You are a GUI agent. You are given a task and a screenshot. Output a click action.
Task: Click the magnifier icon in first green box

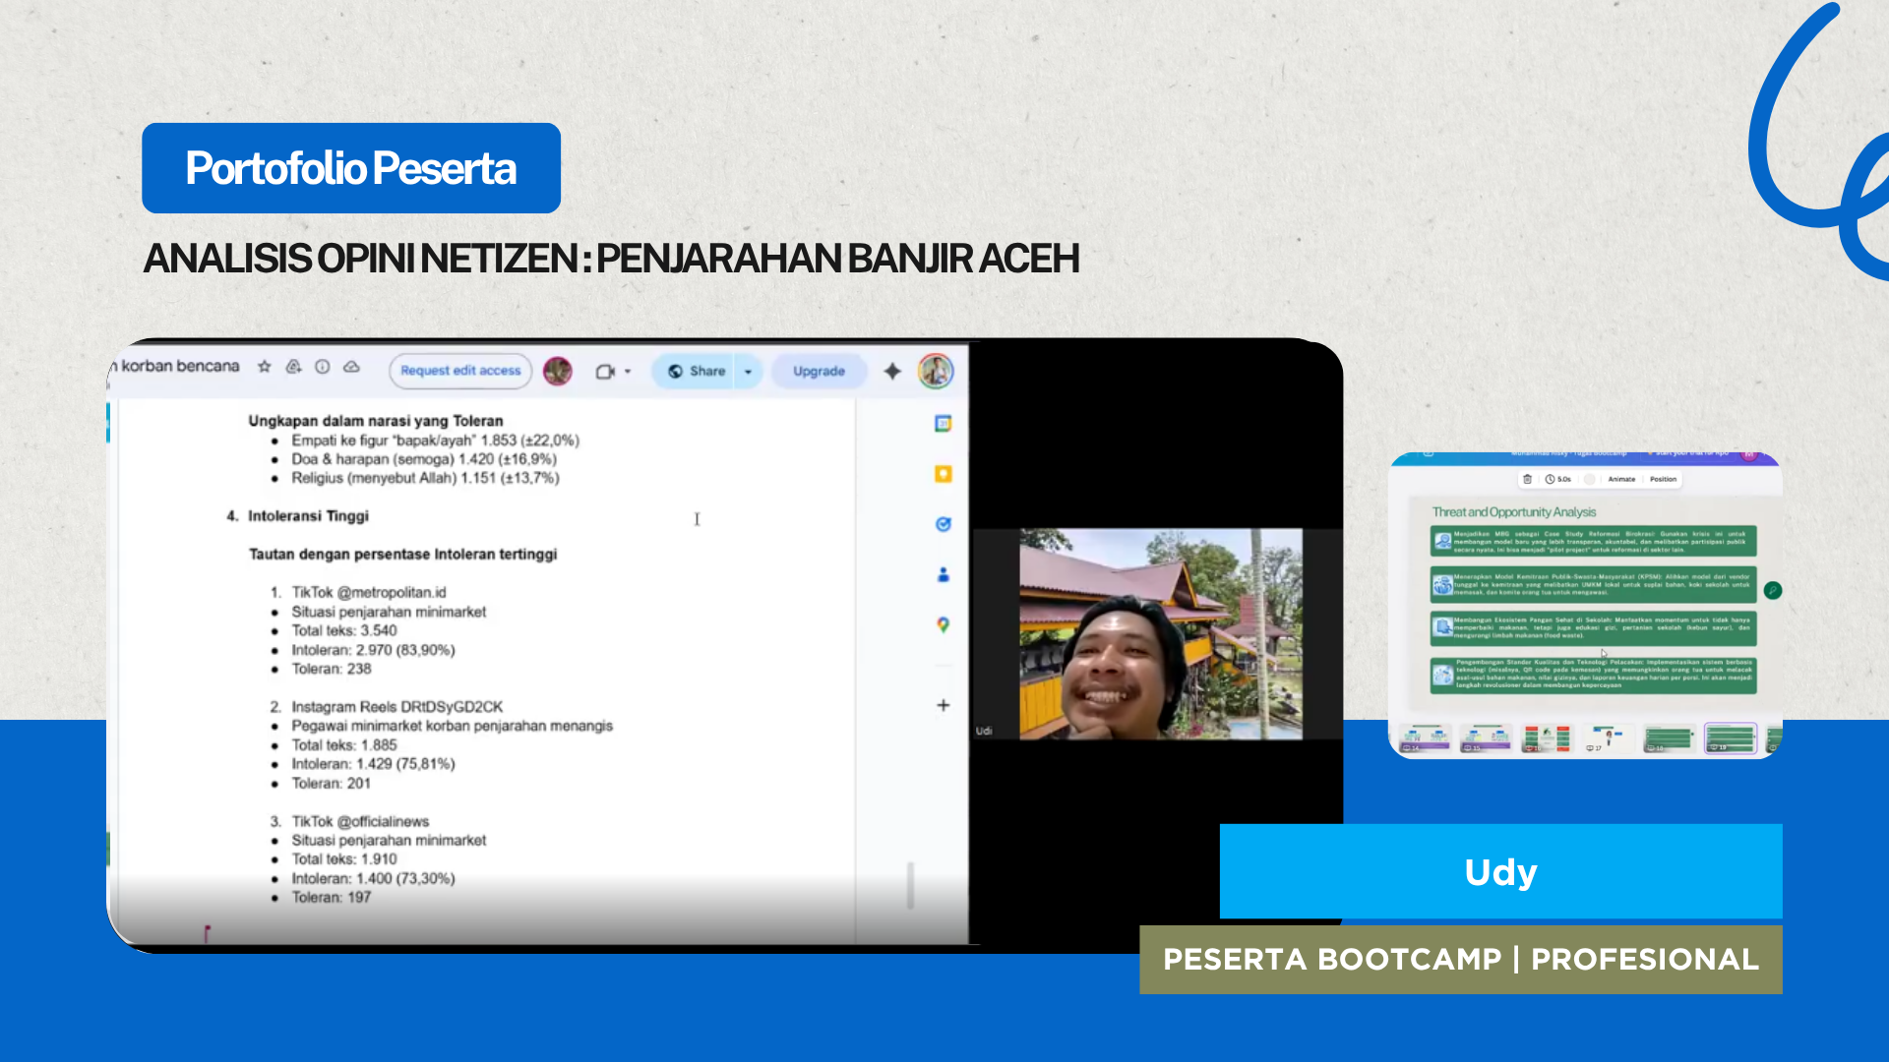click(1442, 541)
